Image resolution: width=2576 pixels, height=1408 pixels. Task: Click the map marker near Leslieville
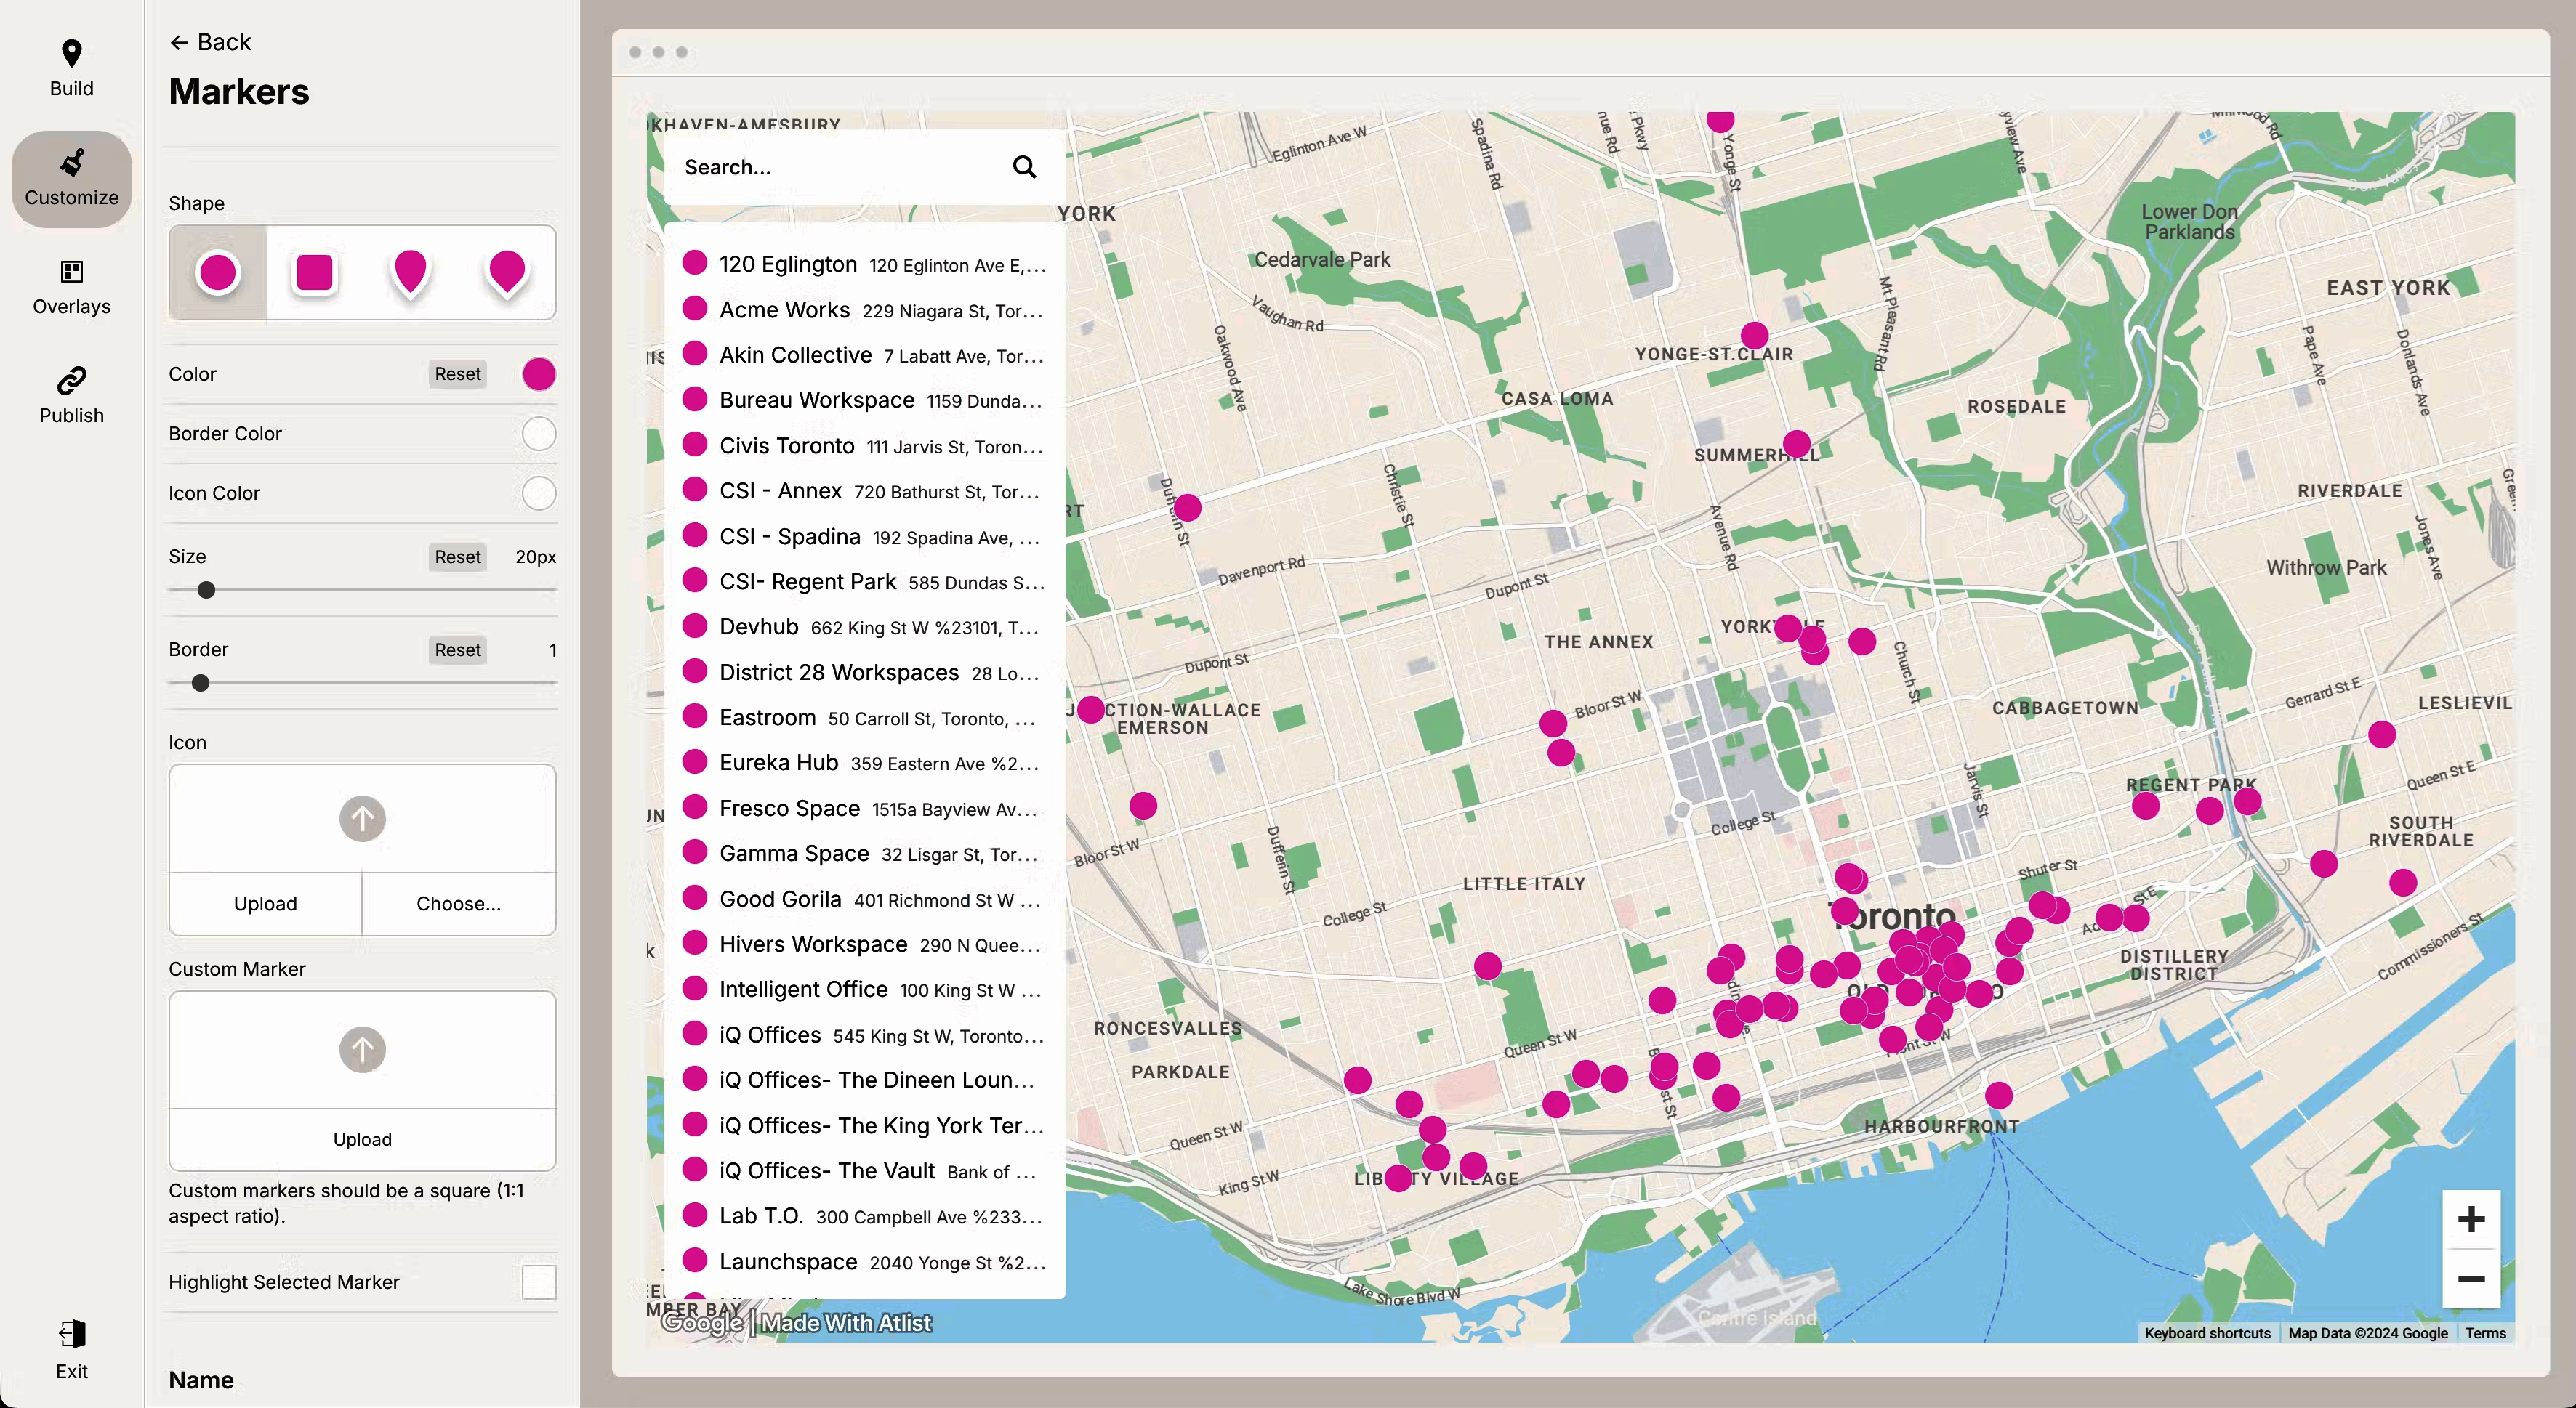tap(2382, 735)
